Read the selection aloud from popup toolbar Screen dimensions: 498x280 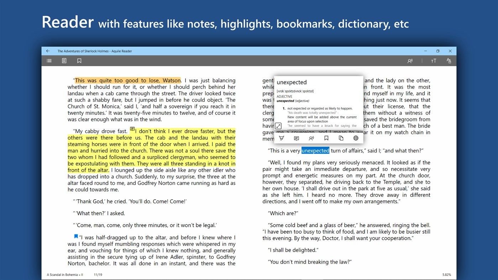311,138
